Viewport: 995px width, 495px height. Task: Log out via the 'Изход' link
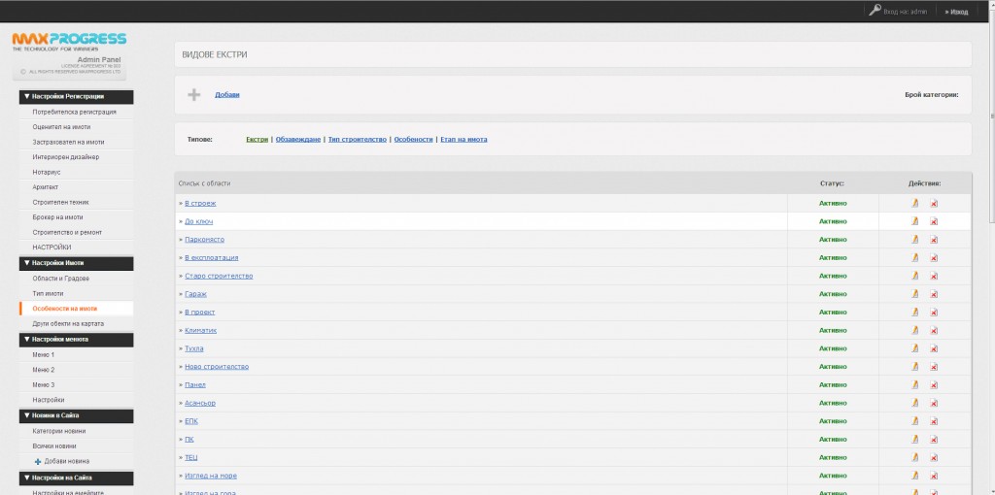point(959,12)
